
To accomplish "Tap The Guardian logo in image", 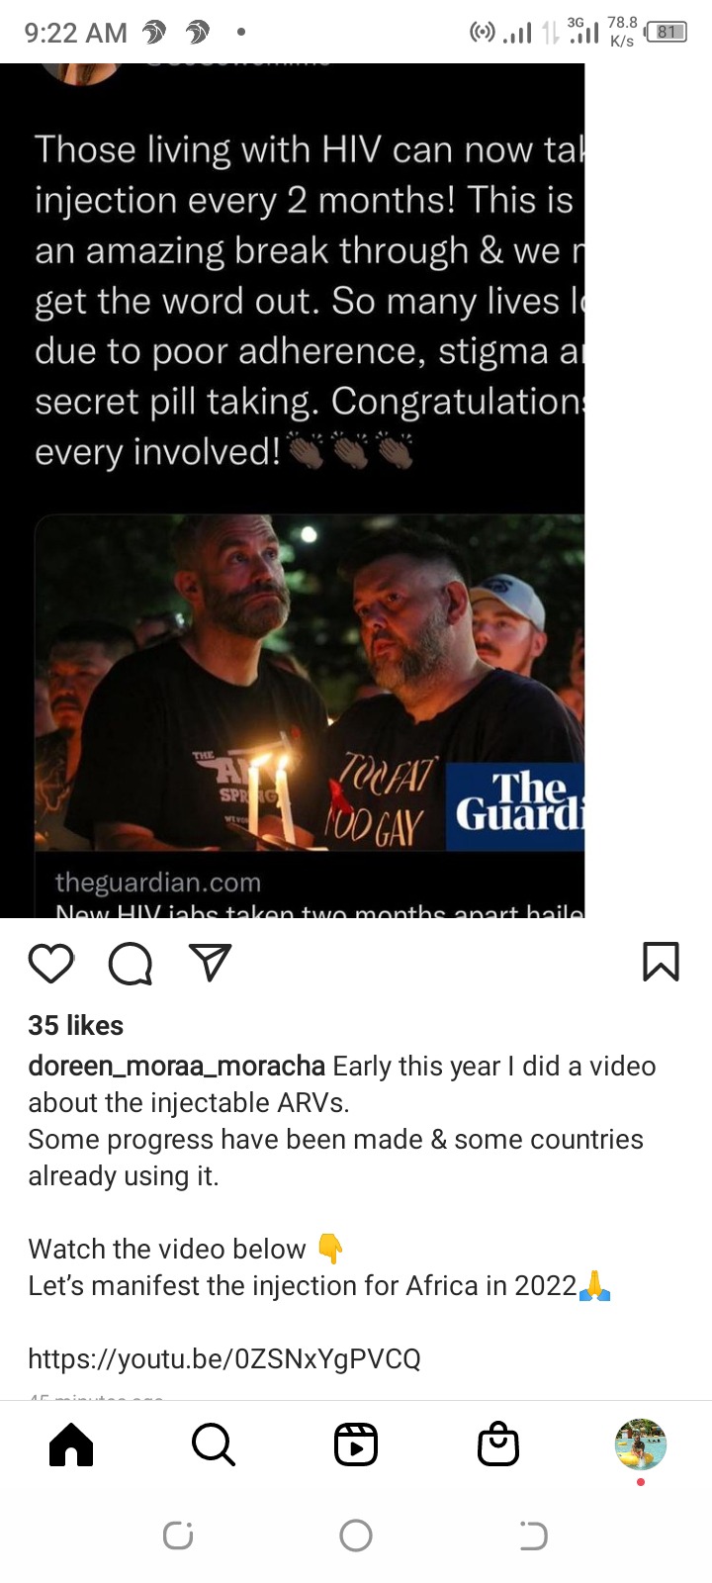I will click(x=515, y=806).
